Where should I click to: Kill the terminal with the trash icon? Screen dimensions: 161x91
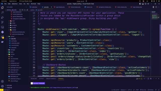[151, 79]
